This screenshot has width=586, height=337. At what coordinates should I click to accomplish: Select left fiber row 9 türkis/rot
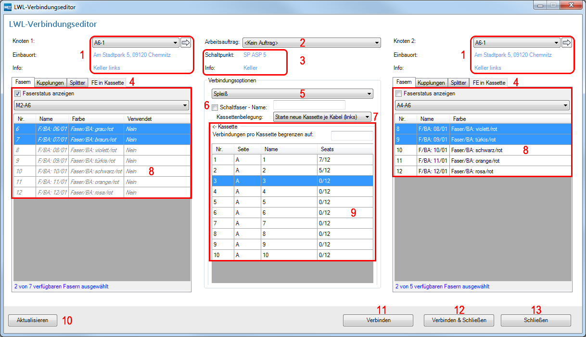[x=102, y=161]
